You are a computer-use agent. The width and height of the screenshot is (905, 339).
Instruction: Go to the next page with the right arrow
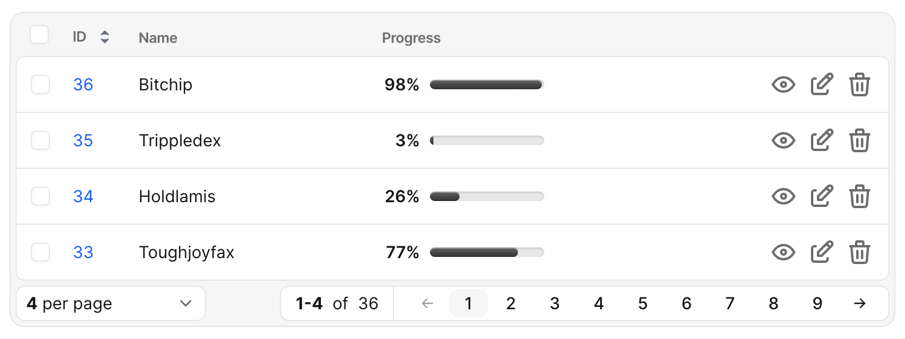(x=859, y=304)
